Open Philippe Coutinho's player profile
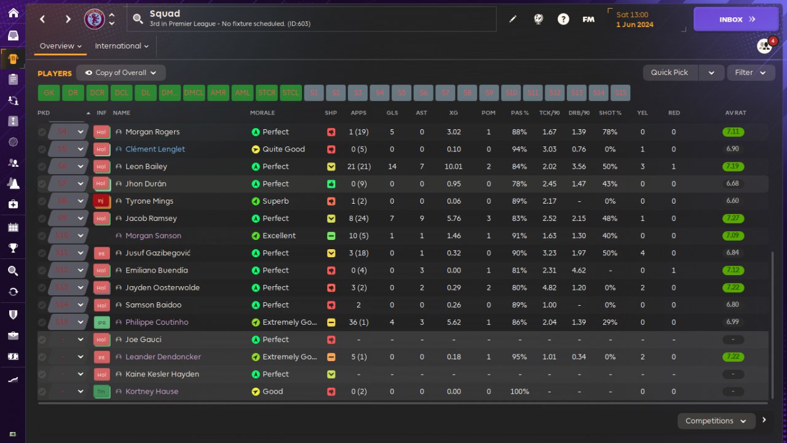The image size is (787, 443). tap(157, 322)
